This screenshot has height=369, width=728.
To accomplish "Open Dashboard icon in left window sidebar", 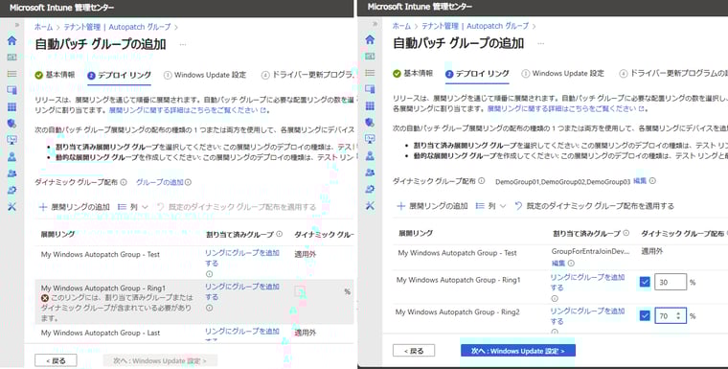I will tap(12, 58).
